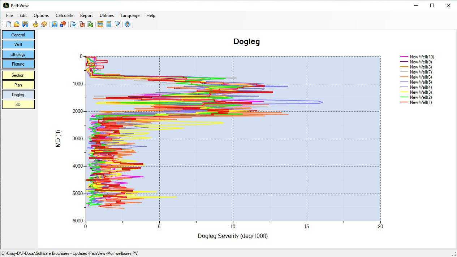Click New Well(10) legend entry
Viewport: 457px width, 257px height.
point(422,57)
